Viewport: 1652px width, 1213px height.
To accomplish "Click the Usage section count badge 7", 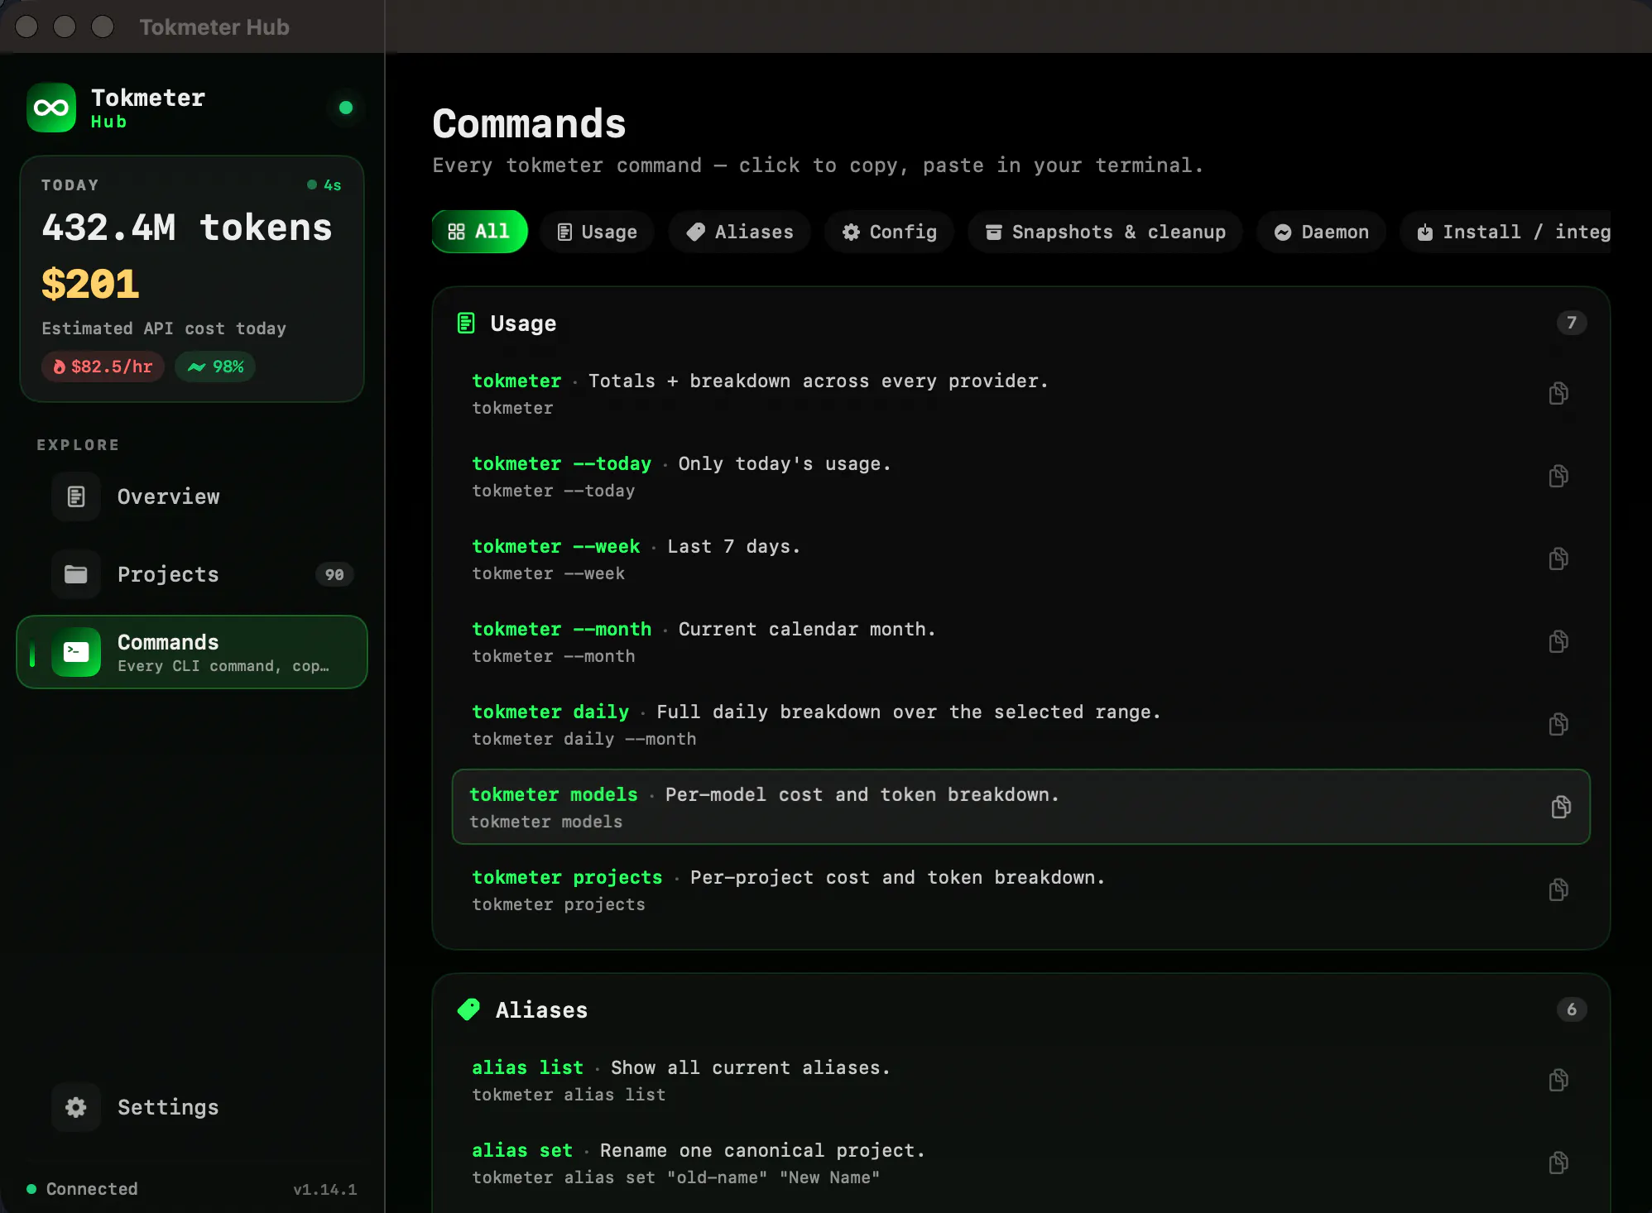I will coord(1572,323).
